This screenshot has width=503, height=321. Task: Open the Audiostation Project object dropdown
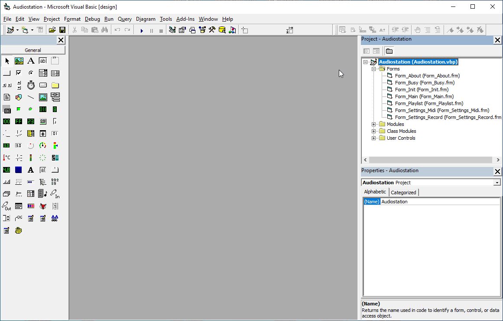coord(497,183)
